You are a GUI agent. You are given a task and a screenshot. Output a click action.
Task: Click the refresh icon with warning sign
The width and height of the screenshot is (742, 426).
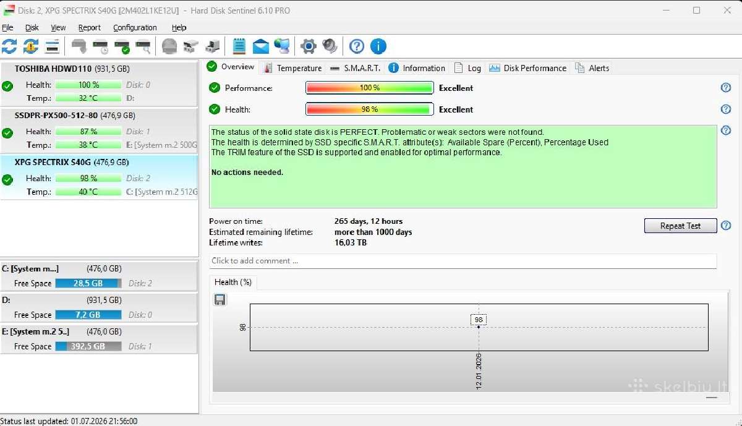point(30,46)
